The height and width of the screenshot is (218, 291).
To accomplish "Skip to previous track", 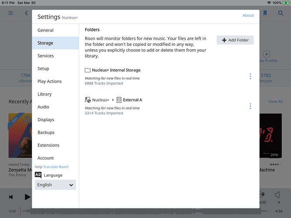I will [11, 197].
